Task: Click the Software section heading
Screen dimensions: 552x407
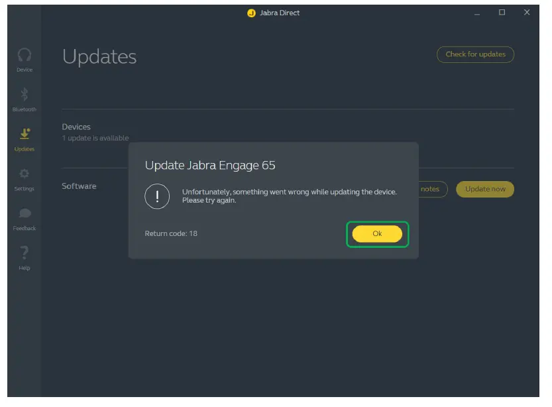Action: [79, 186]
